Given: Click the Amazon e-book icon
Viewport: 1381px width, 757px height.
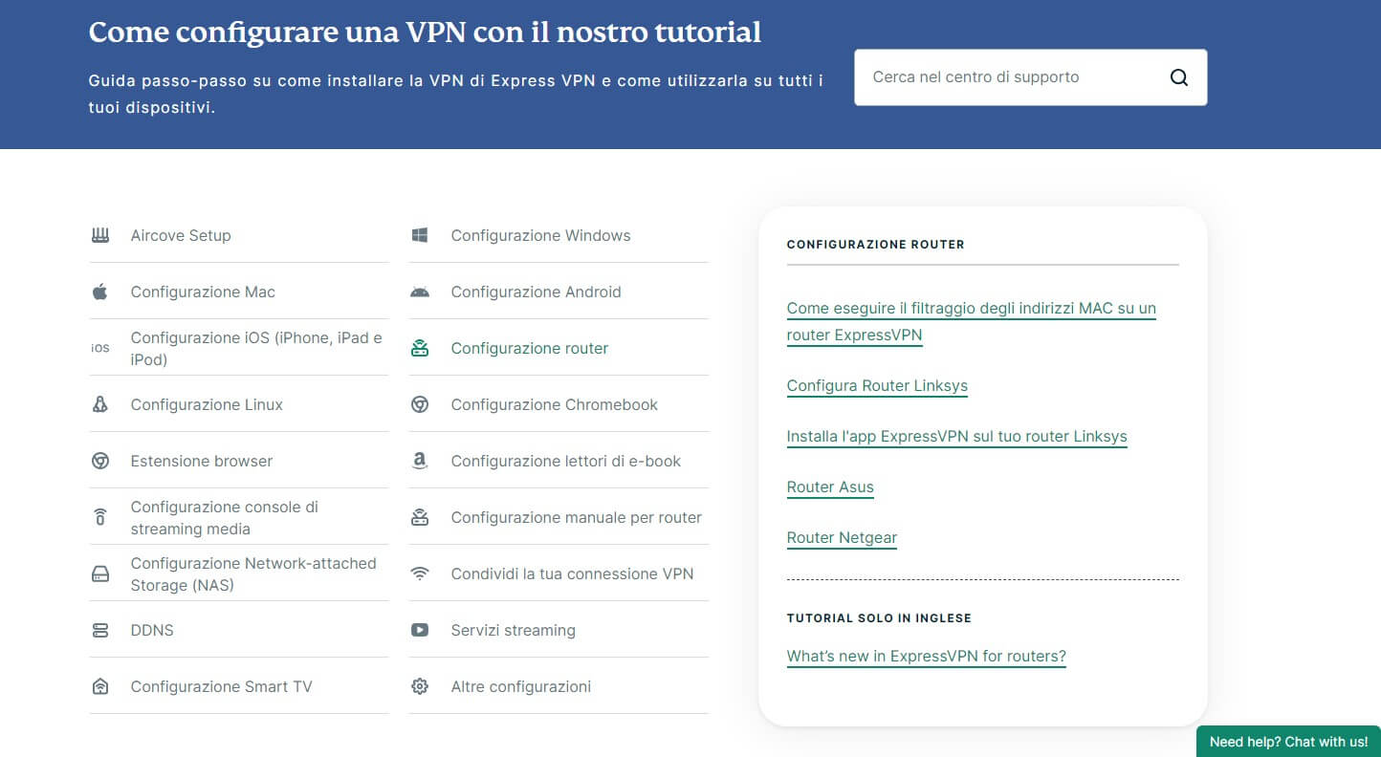Looking at the screenshot, I should tap(420, 461).
